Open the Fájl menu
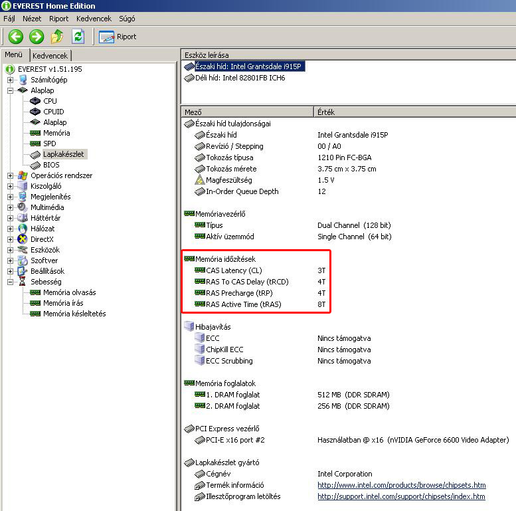Screen dimensions: 516x511 point(9,19)
